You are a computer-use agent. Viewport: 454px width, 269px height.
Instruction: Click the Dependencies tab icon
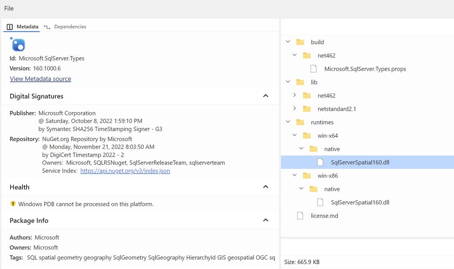[47, 27]
